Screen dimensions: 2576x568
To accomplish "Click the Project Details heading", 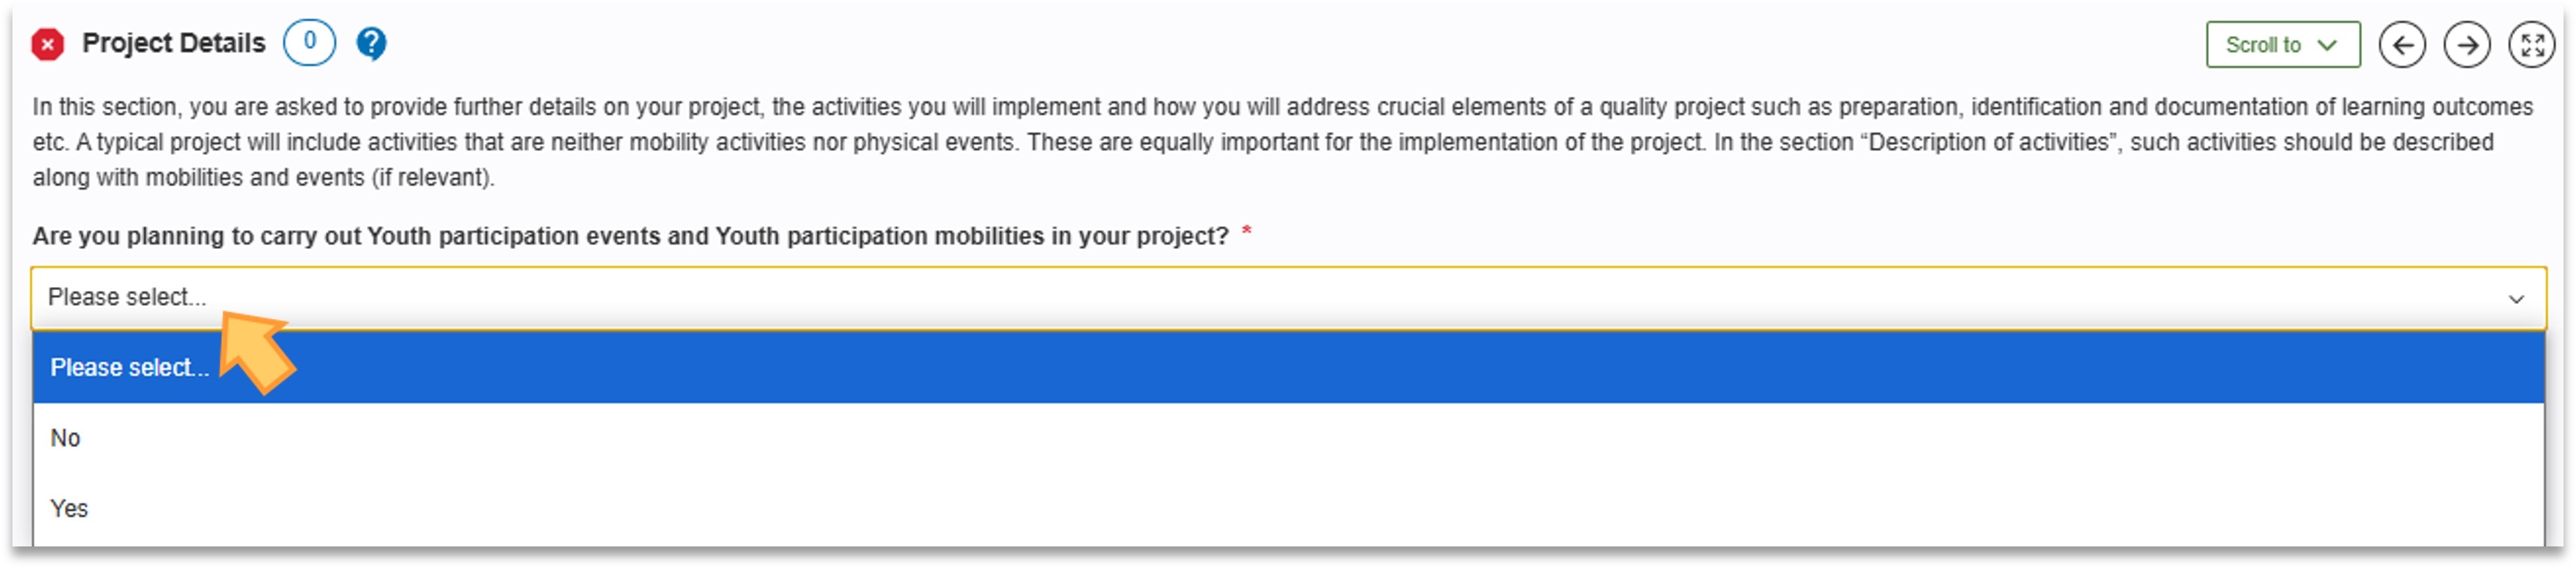I will 173,43.
